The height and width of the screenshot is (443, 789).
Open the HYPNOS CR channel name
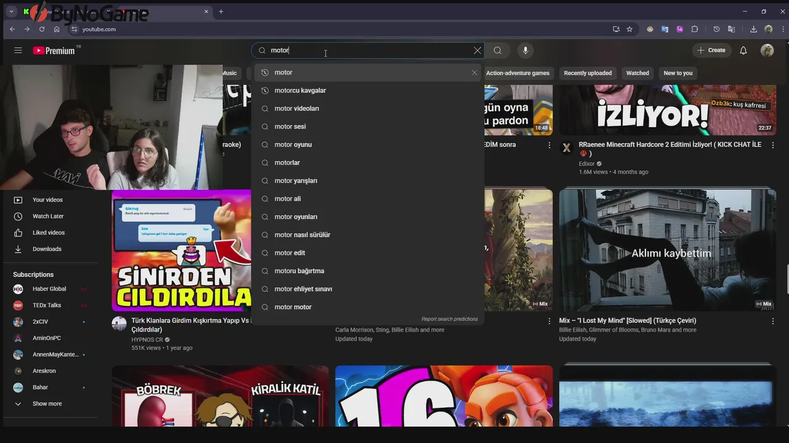point(147,340)
